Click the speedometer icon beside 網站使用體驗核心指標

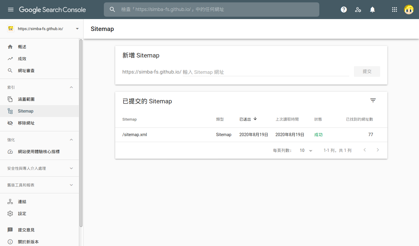point(10,152)
